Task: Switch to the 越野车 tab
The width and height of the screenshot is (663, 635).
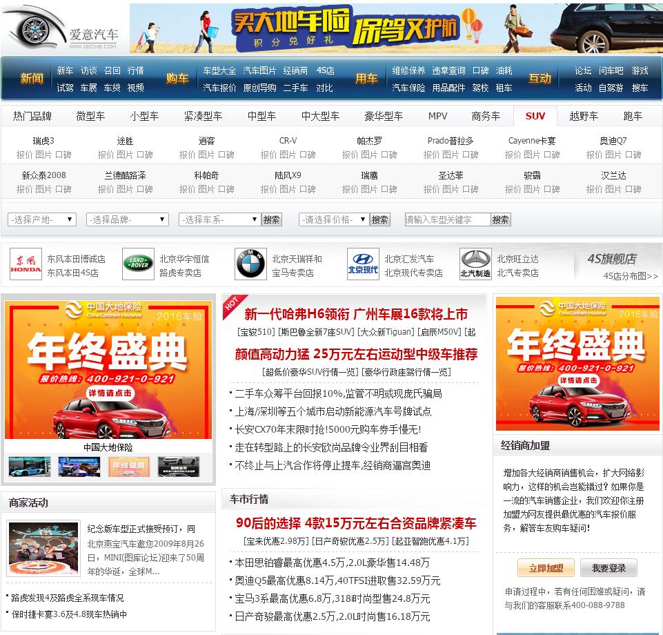Action: 584,116
